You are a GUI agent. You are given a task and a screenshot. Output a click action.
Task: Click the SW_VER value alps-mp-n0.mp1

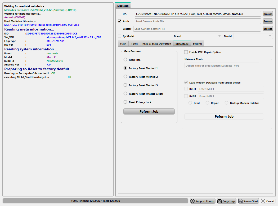[74, 37]
